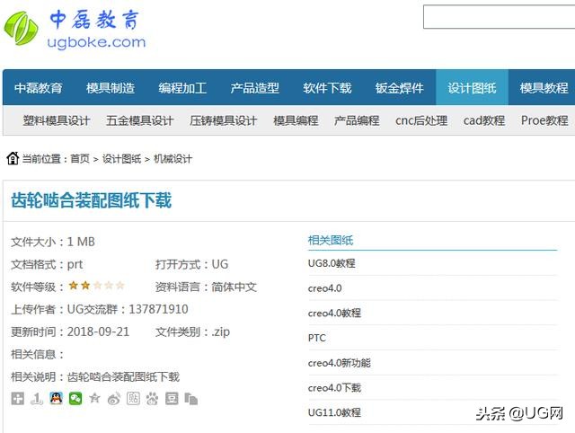
Task: Open 五金模具设计 submenu link
Action: pos(140,120)
